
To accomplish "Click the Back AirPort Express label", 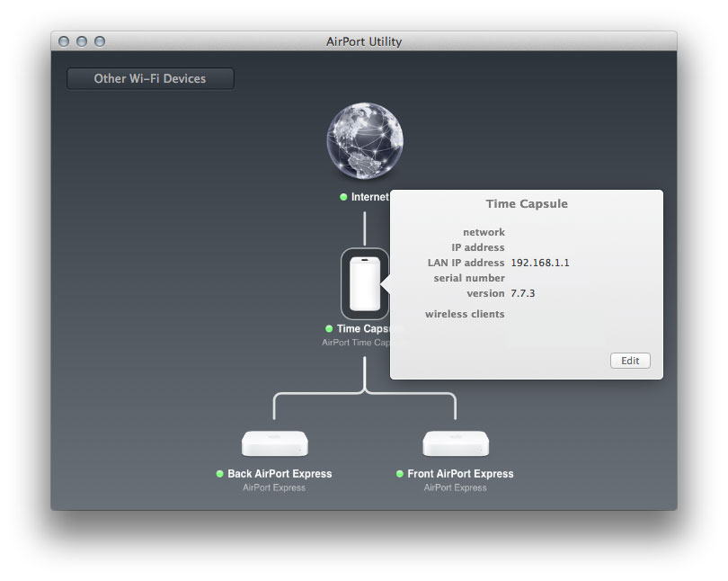I will pyautogui.click(x=280, y=474).
